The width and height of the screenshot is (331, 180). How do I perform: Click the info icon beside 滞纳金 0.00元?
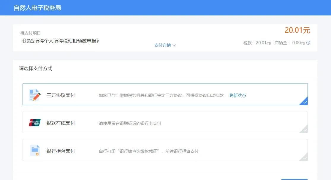click(308, 43)
